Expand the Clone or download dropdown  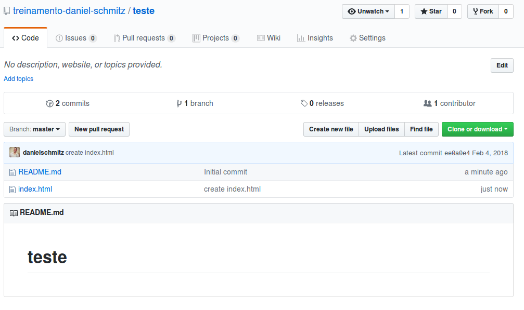point(478,129)
